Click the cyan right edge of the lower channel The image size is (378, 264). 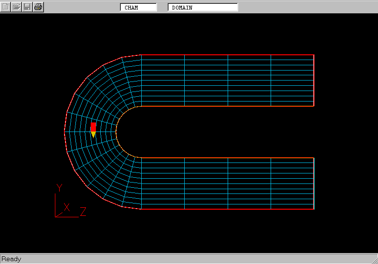pyautogui.click(x=314, y=183)
